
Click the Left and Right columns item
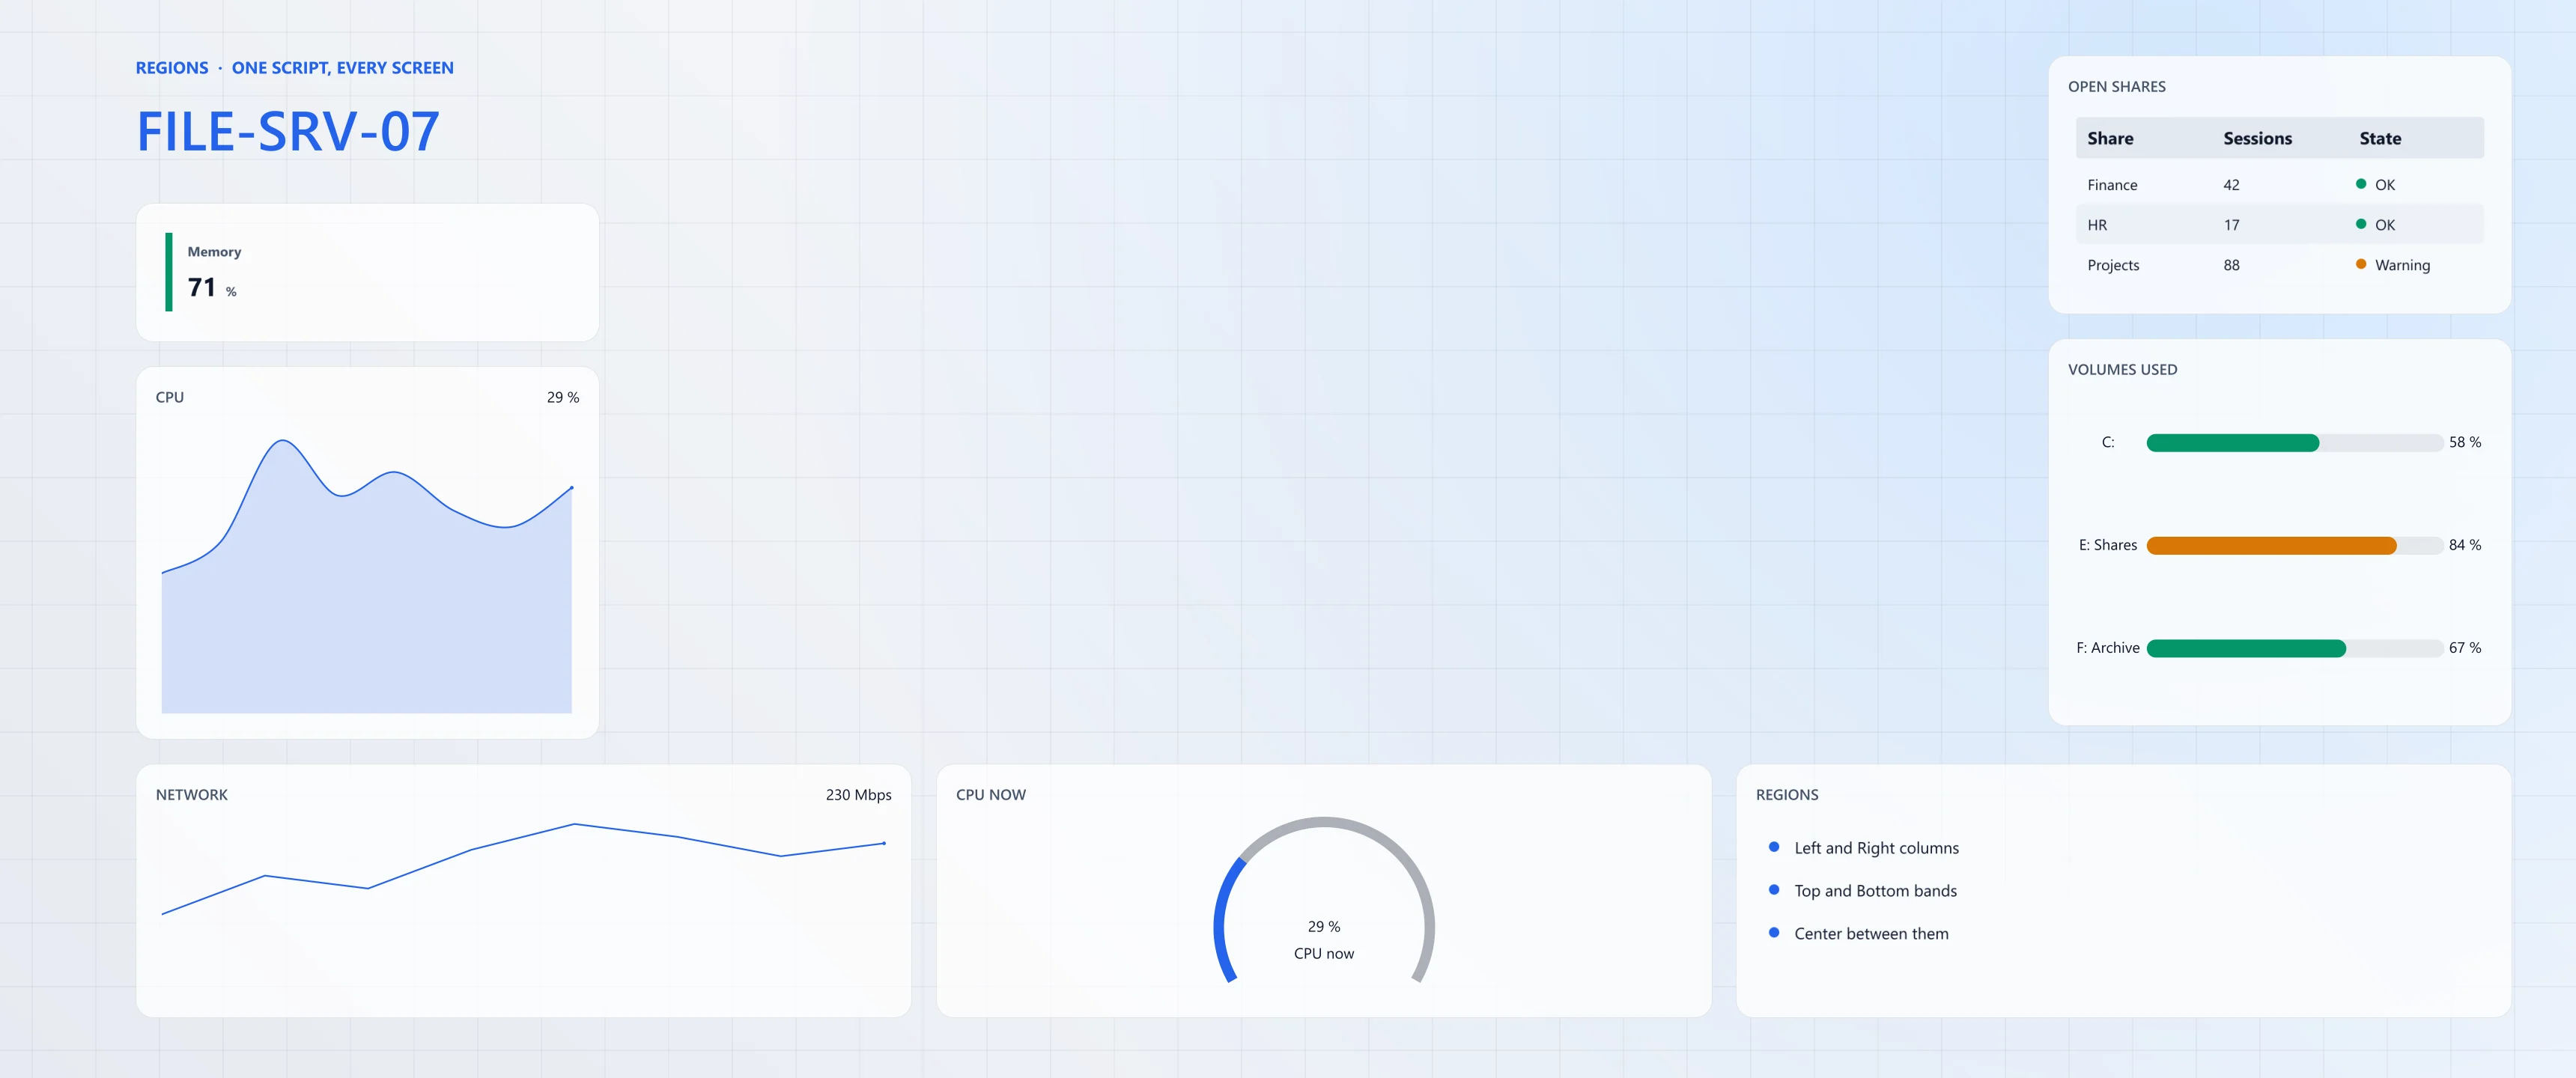[1876, 848]
